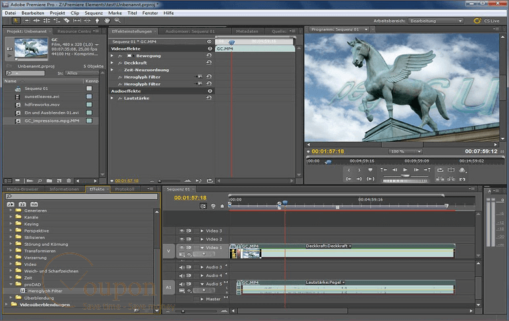The image size is (509, 321).
Task: Click new bin folder icon in Project panel
Action: click(49, 180)
